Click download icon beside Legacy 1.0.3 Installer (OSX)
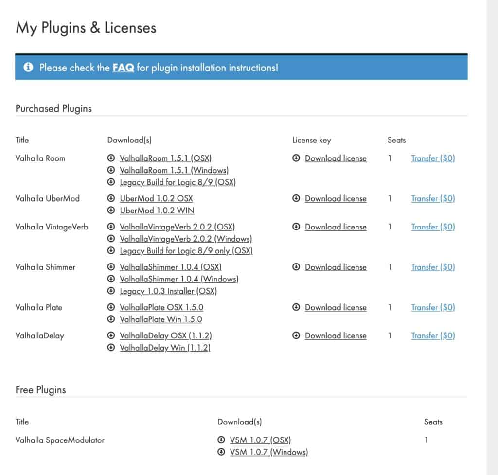 click(111, 291)
